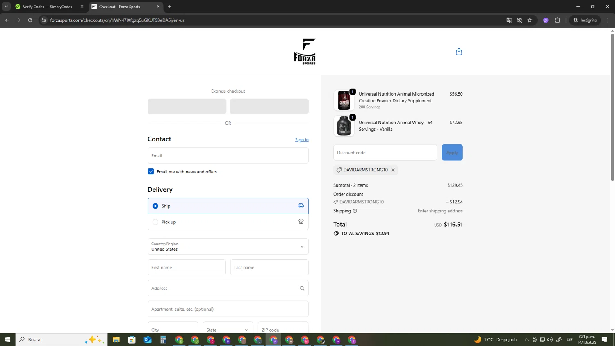Image resolution: width=615 pixels, height=346 pixels.
Task: Click the browser address bar URL
Action: (x=117, y=20)
